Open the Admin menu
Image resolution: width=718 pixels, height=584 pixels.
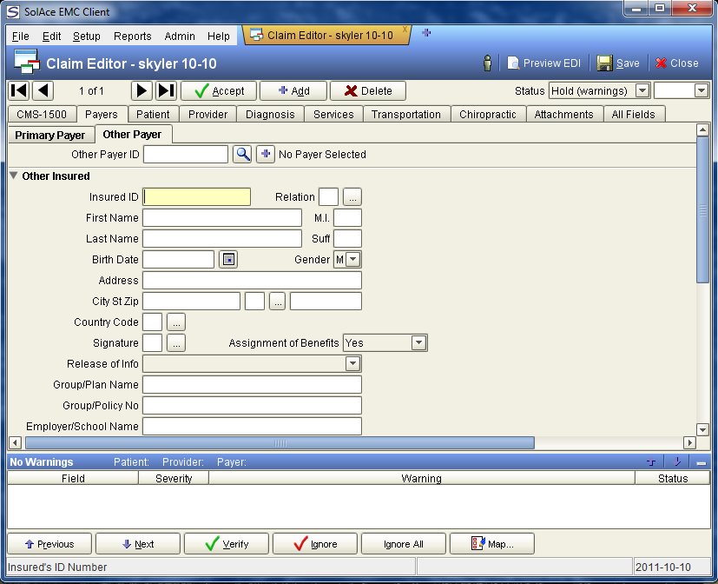point(180,36)
